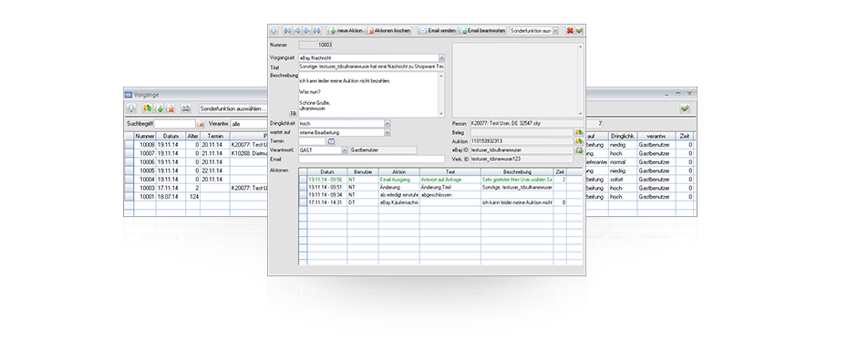Select the 'Änderung Titel' action cell

(450, 187)
